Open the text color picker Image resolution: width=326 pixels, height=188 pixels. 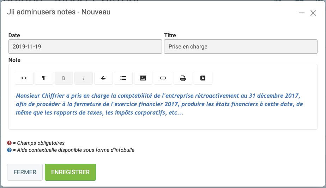(203, 78)
